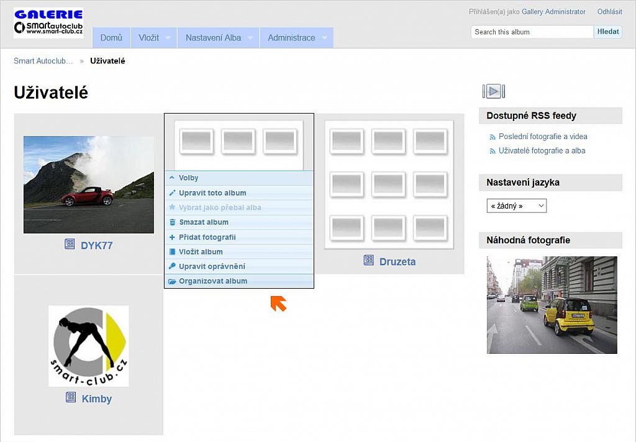Click the folder icon for Organizovat album

[173, 281]
